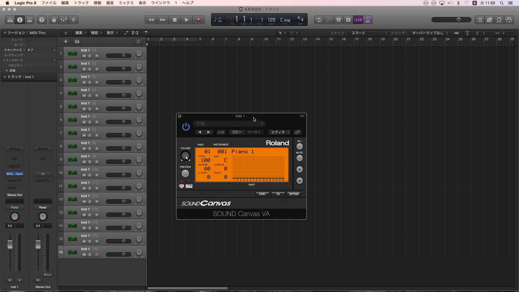Image resolution: width=519 pixels, height=292 pixels.
Task: Open the Note Pads icon
Action: 489,20
